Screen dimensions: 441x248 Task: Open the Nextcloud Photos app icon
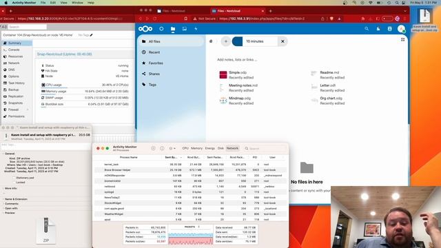pyautogui.click(x=184, y=29)
